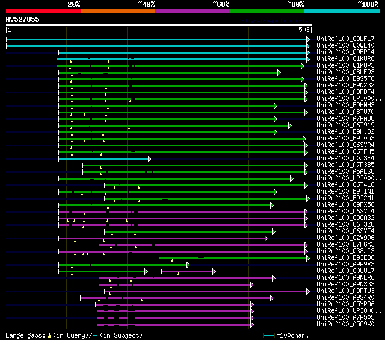Click the Large gaps legend text
This screenshot has height=340, width=385.
74,335
